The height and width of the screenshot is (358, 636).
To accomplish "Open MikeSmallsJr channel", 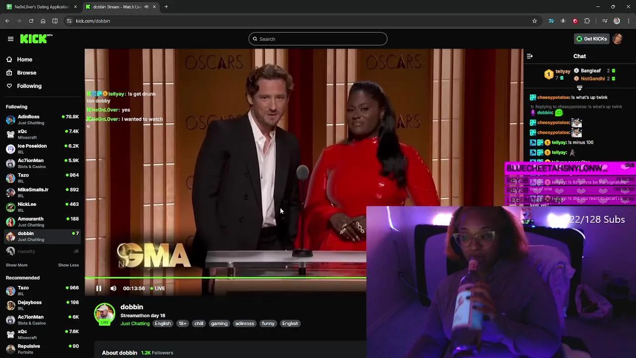I will [x=42, y=192].
